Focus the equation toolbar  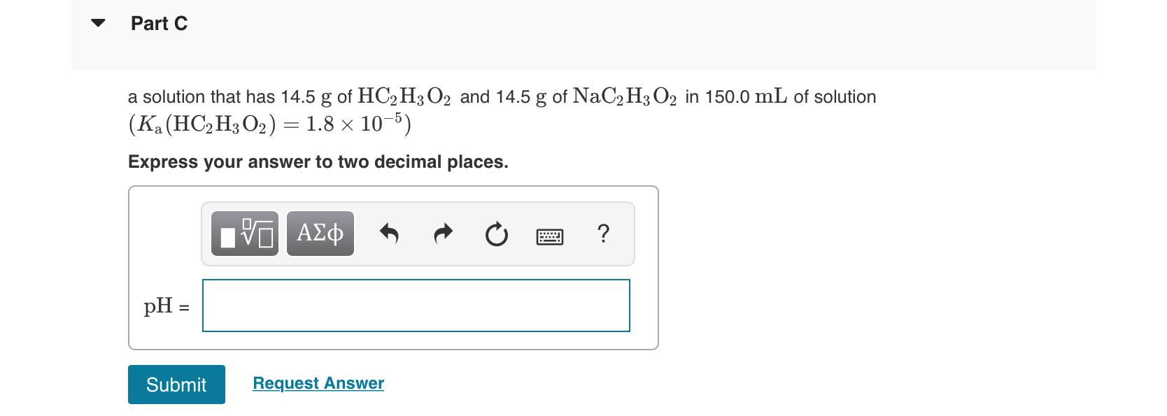pos(417,234)
